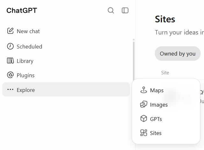Expand the Explore menu item
The height and width of the screenshot is (150, 204).
66,89
